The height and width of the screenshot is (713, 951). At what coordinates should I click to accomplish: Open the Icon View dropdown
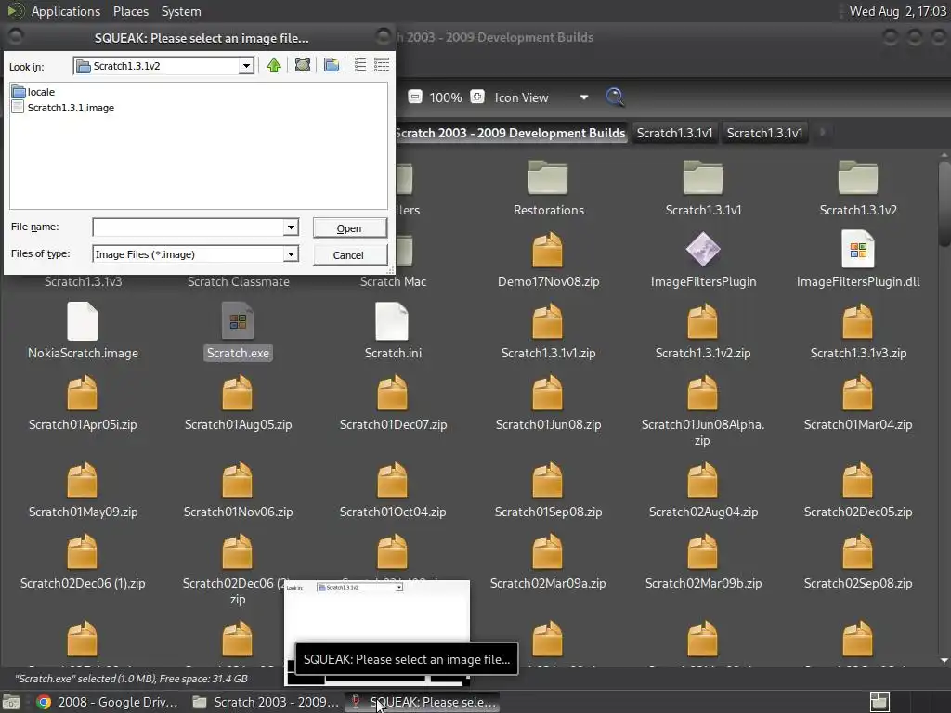click(x=541, y=97)
